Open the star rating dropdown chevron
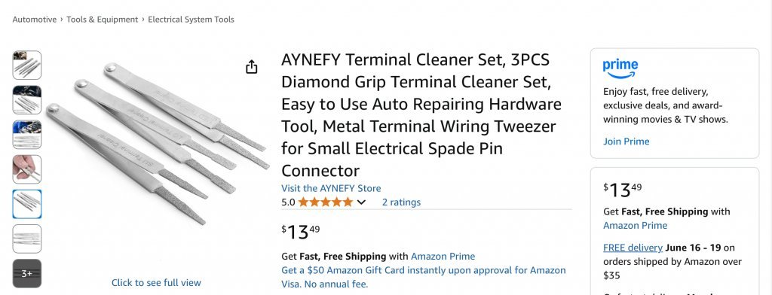Screen dimensions: 772x295 point(361,202)
